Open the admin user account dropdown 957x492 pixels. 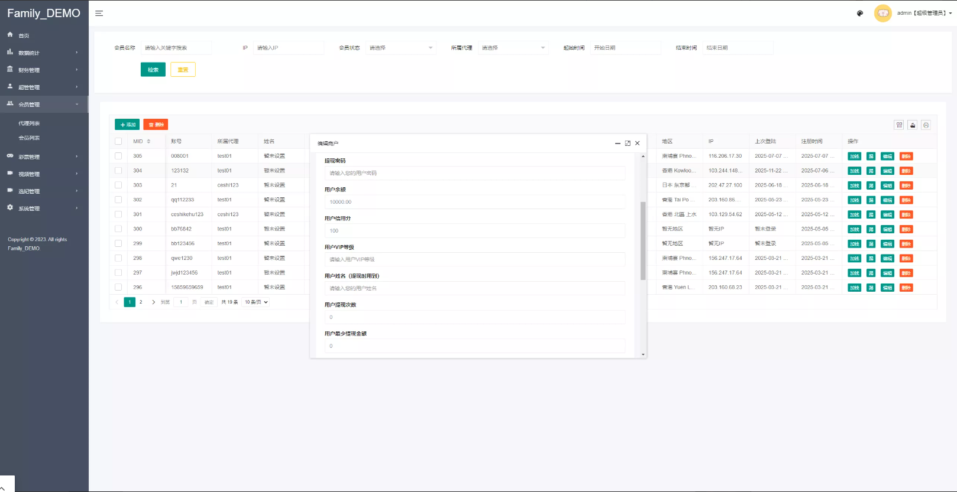tap(924, 13)
